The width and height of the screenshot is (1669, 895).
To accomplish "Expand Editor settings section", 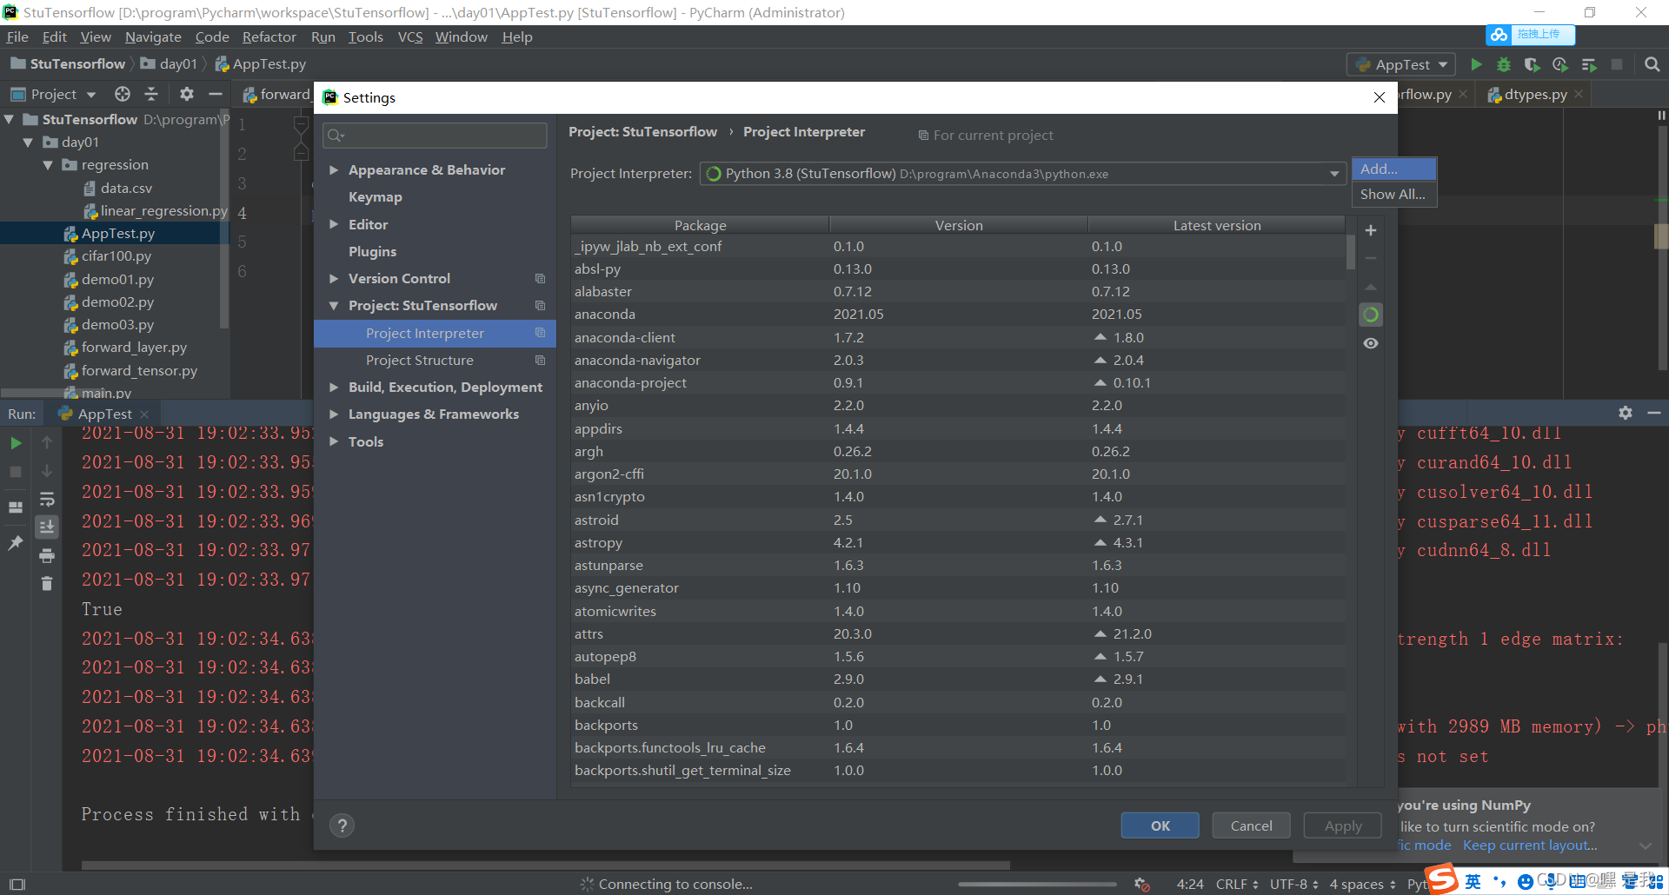I will point(333,224).
